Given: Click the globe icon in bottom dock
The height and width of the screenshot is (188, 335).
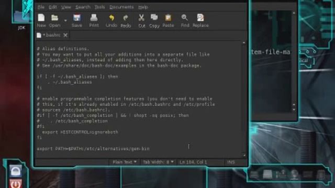Looking at the screenshot, I should 294,174.
